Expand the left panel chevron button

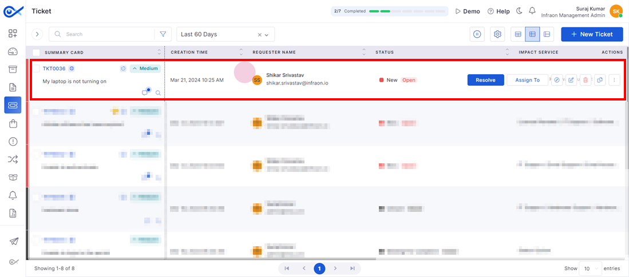click(x=37, y=34)
